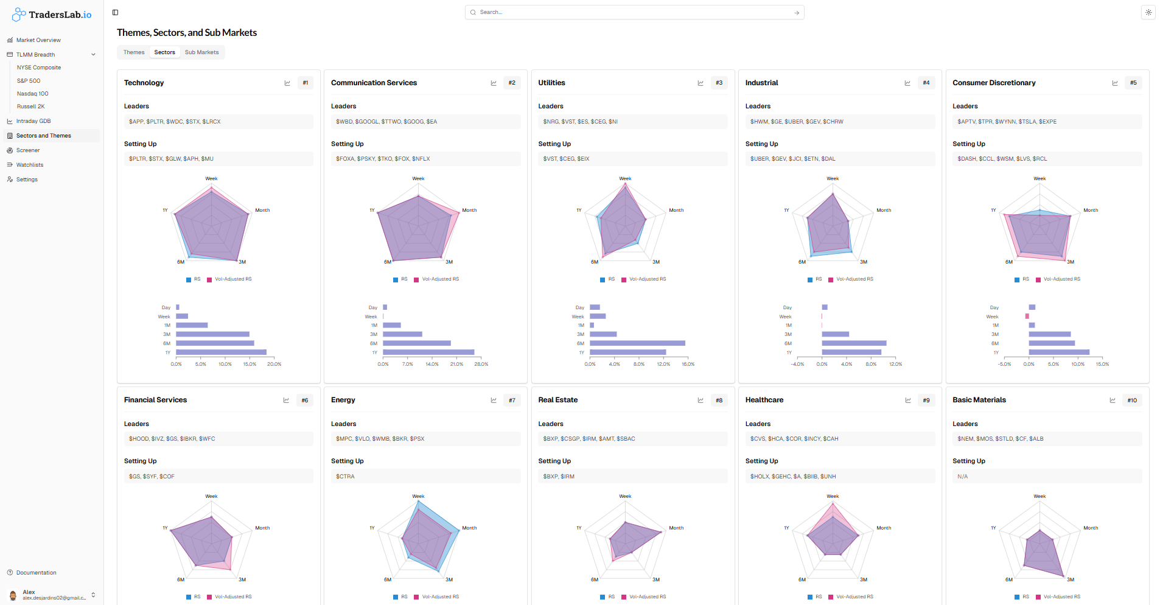
Task: Open the Industrial sector chart icon
Action: click(907, 83)
